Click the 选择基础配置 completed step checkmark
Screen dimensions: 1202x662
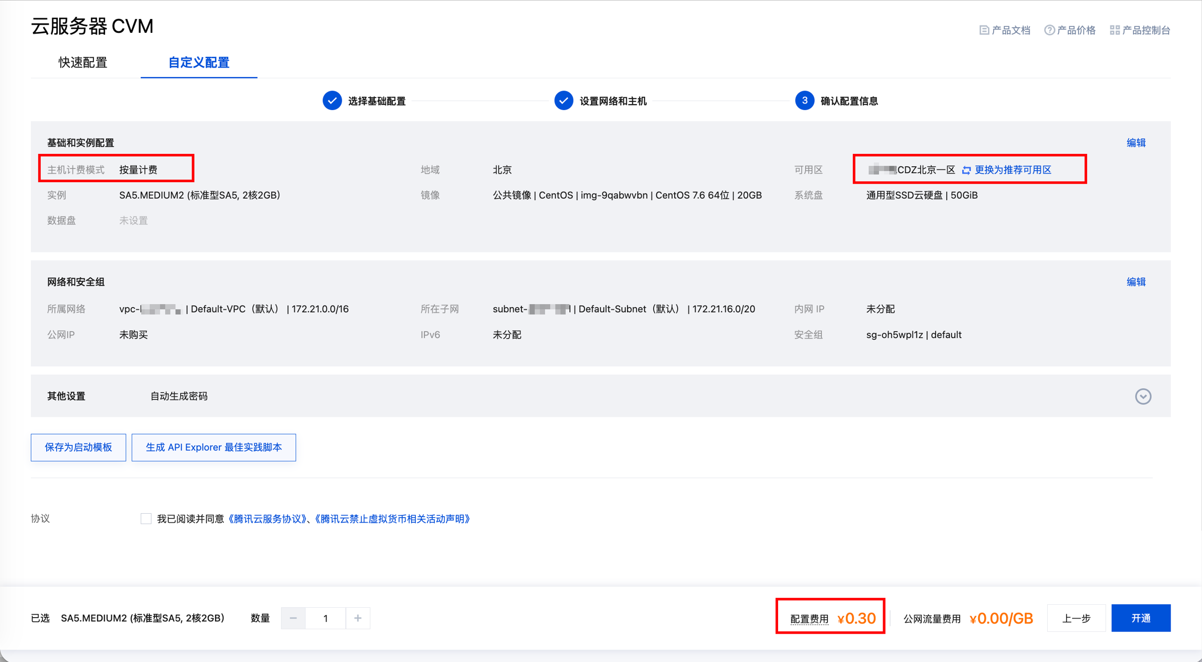click(x=332, y=101)
